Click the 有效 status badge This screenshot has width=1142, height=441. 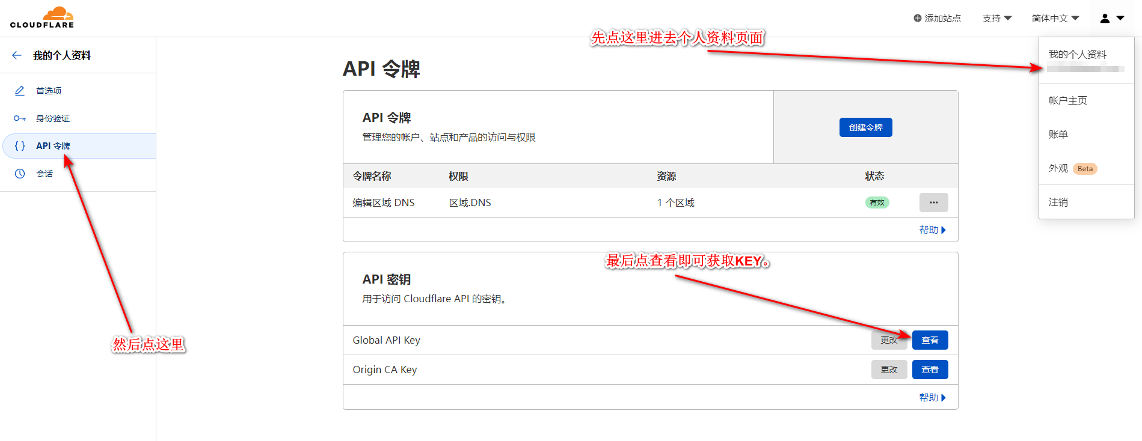(x=877, y=202)
